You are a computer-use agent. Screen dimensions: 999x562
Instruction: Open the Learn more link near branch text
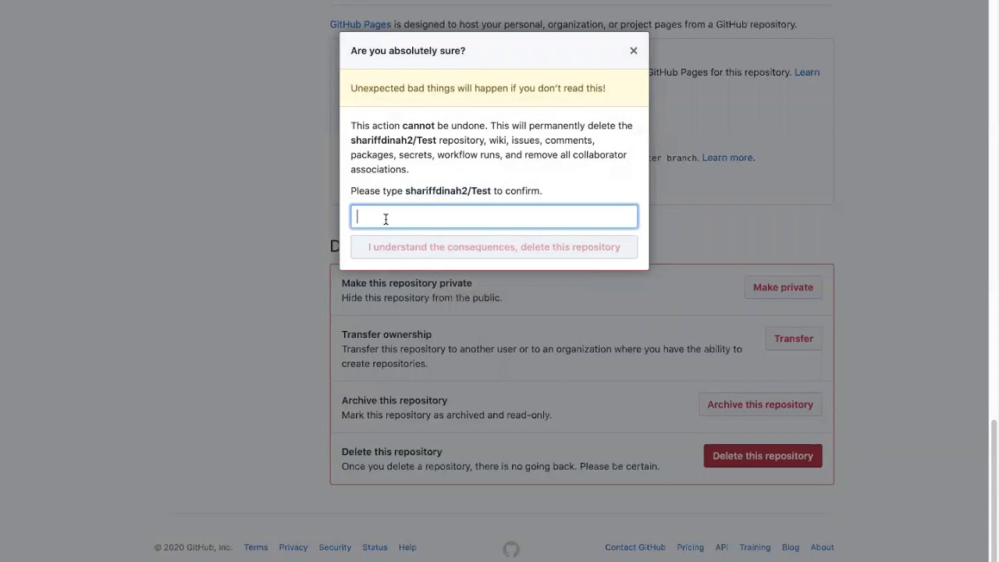tap(727, 158)
